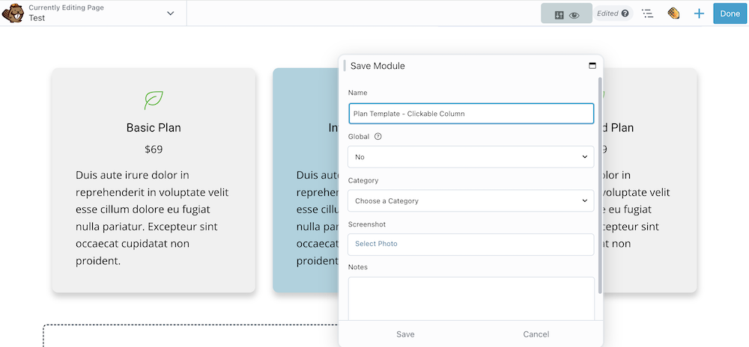The width and height of the screenshot is (749, 347).
Task: Click the Cancel button
Action: pos(536,334)
